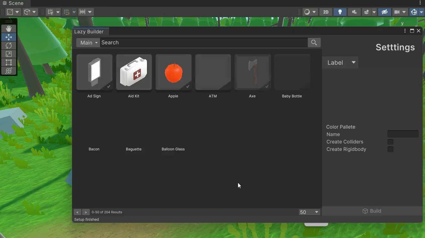Click the Balloon Glass item label
This screenshot has height=238, width=425.
[x=173, y=149]
